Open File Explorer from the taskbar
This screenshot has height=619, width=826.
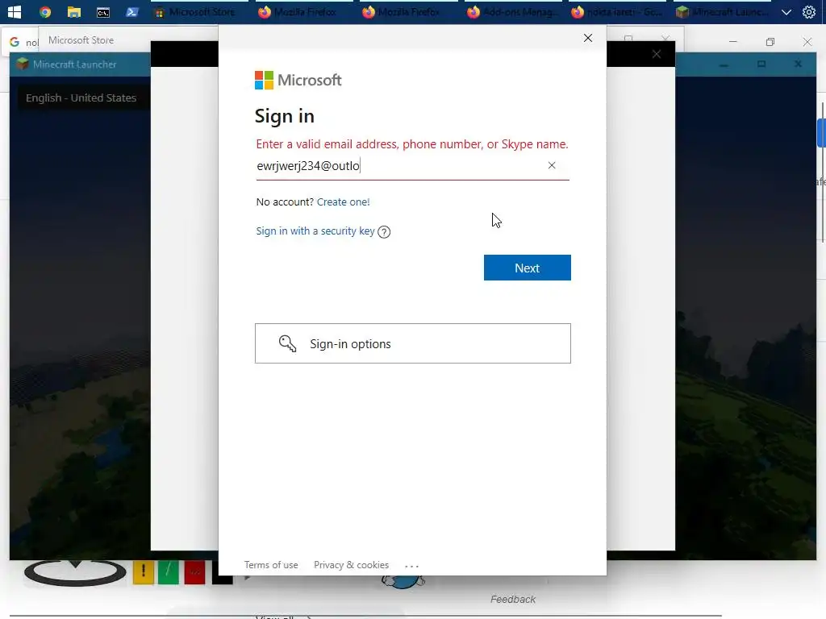coord(73,11)
